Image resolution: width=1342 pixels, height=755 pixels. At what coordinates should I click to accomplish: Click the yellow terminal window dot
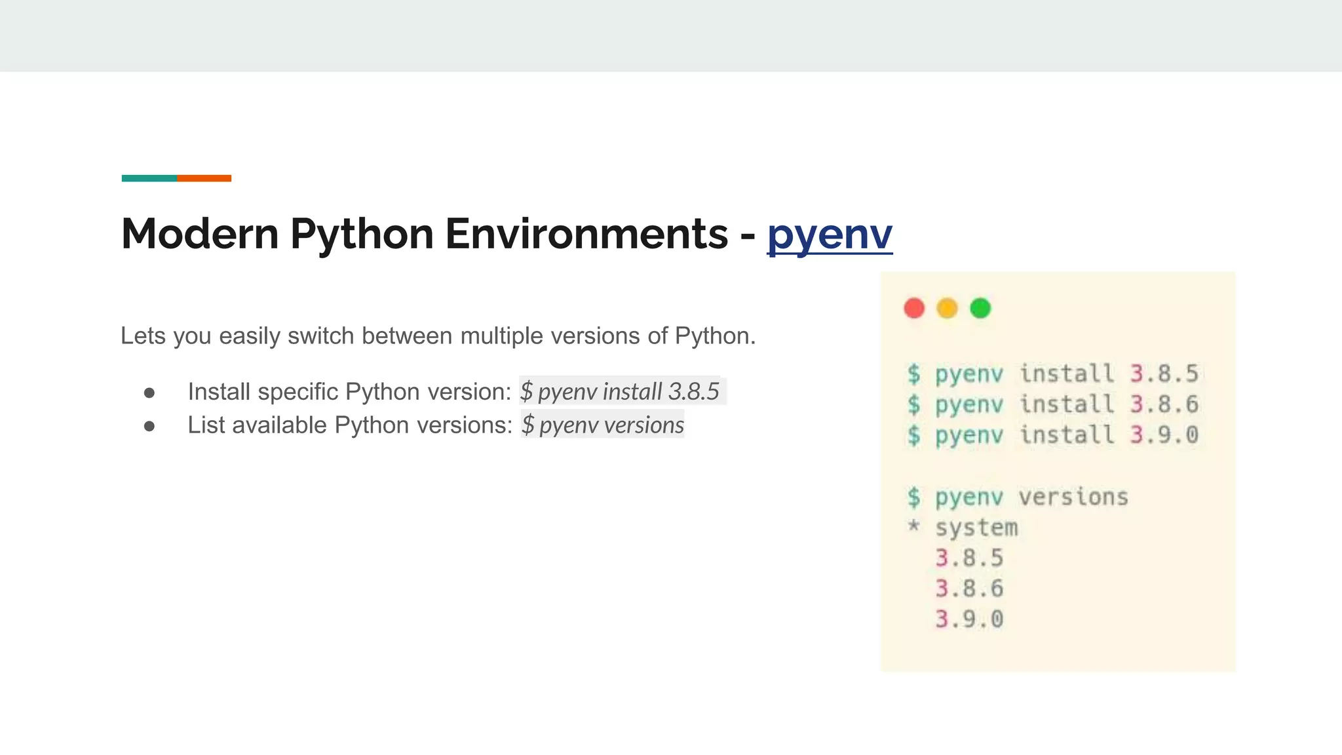pyautogui.click(x=947, y=308)
